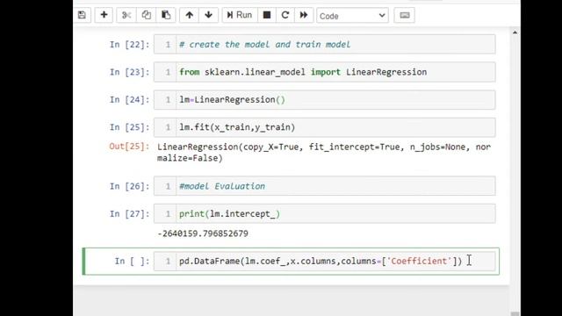Click the In [25] prompt label
The width and height of the screenshot is (562, 316).
click(129, 127)
